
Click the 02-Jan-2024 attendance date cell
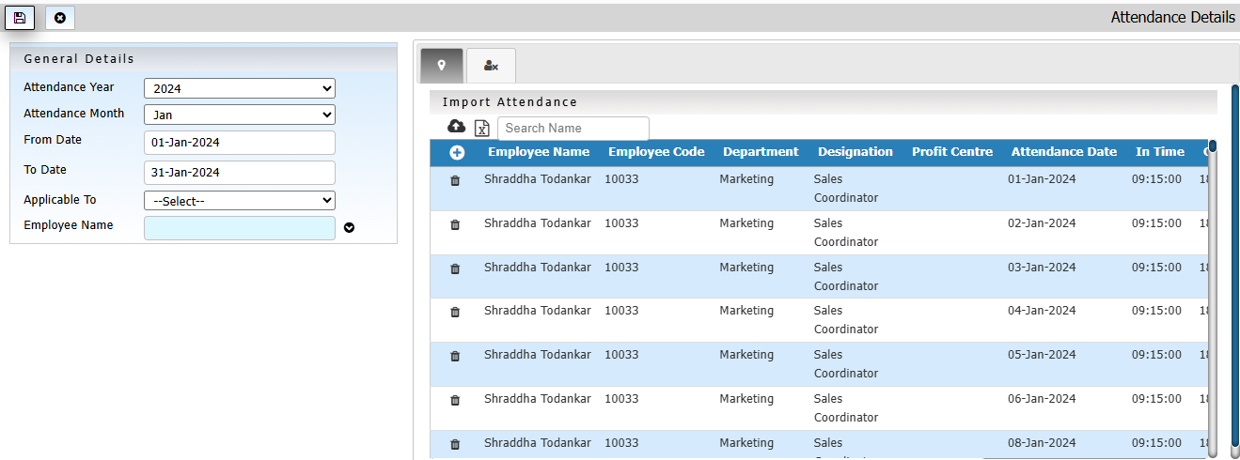tap(1042, 223)
